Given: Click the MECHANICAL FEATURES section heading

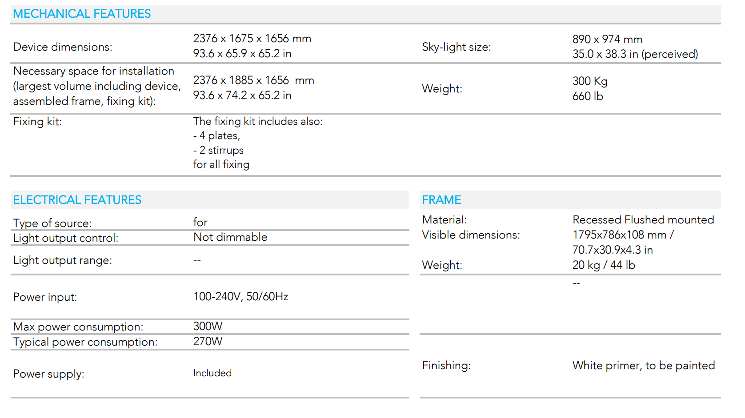Looking at the screenshot, I should [82, 14].
